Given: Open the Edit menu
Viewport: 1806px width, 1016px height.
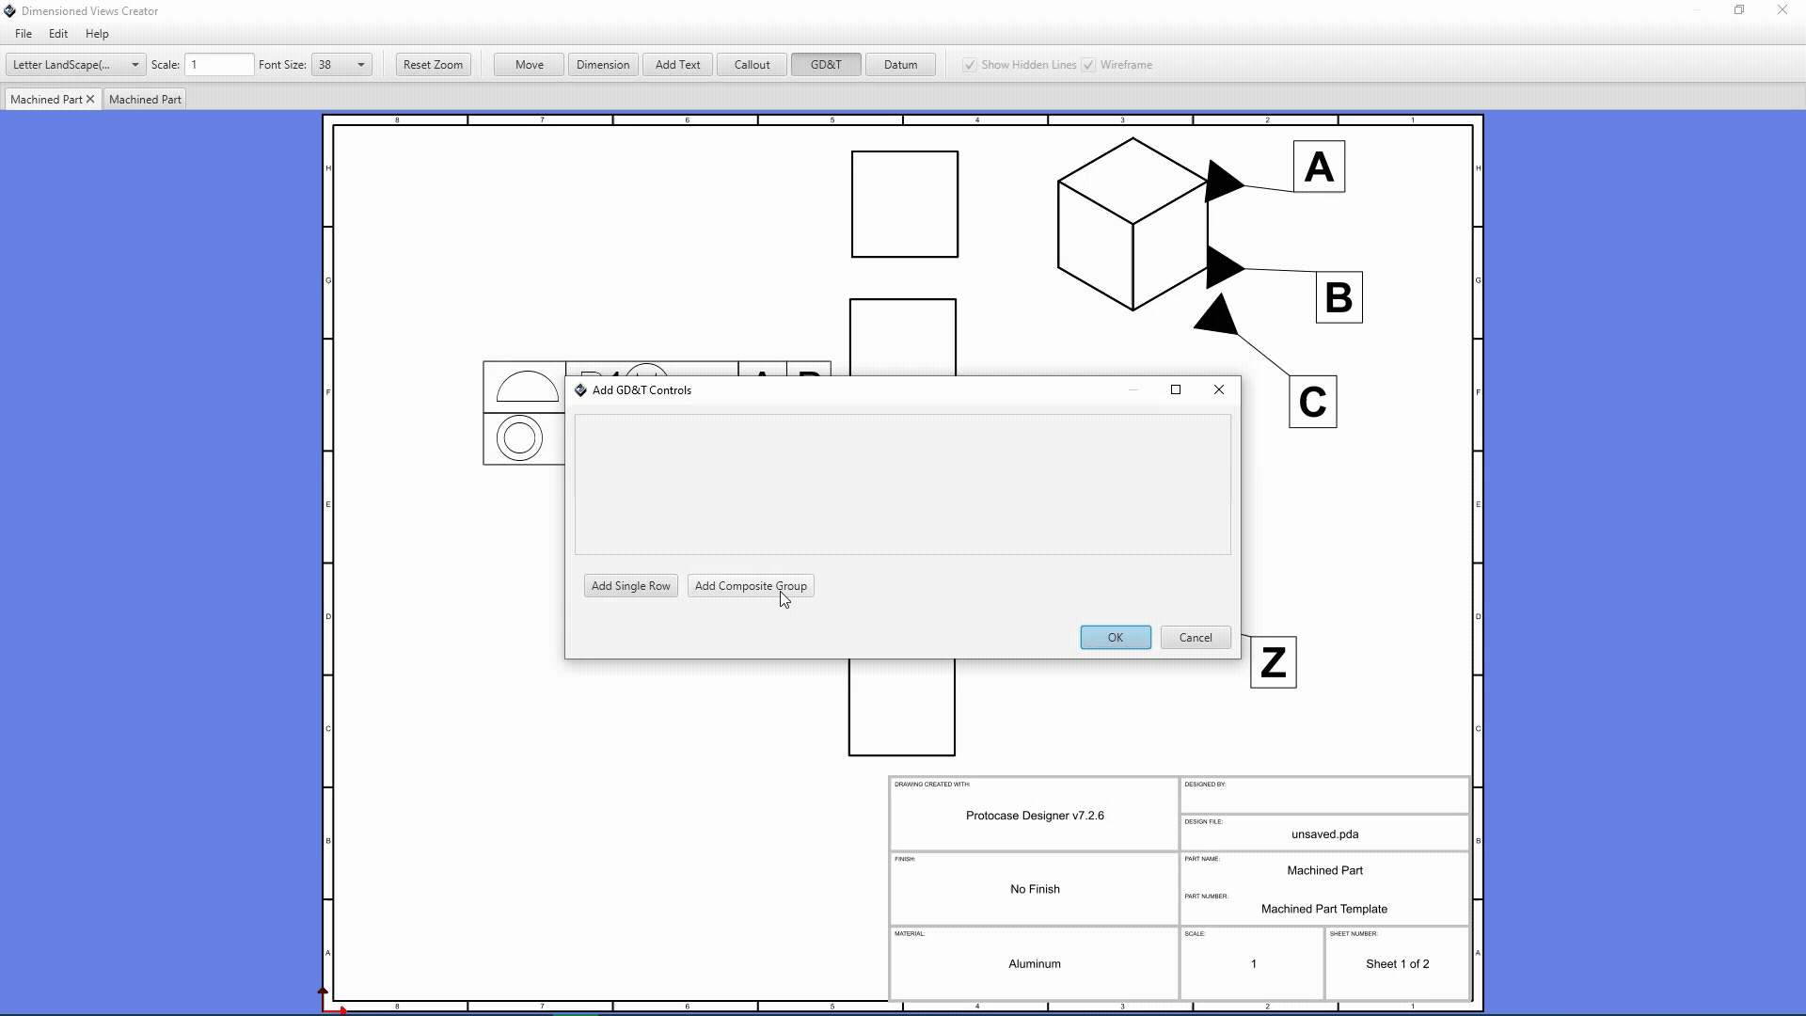Looking at the screenshot, I should pyautogui.click(x=58, y=34).
